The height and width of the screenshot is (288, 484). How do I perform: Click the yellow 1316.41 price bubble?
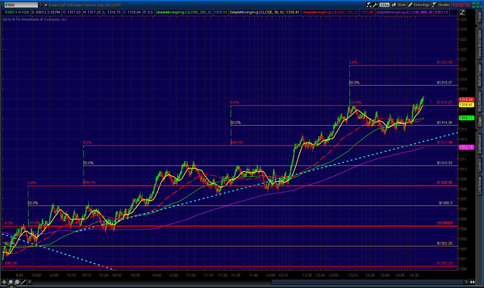click(467, 105)
